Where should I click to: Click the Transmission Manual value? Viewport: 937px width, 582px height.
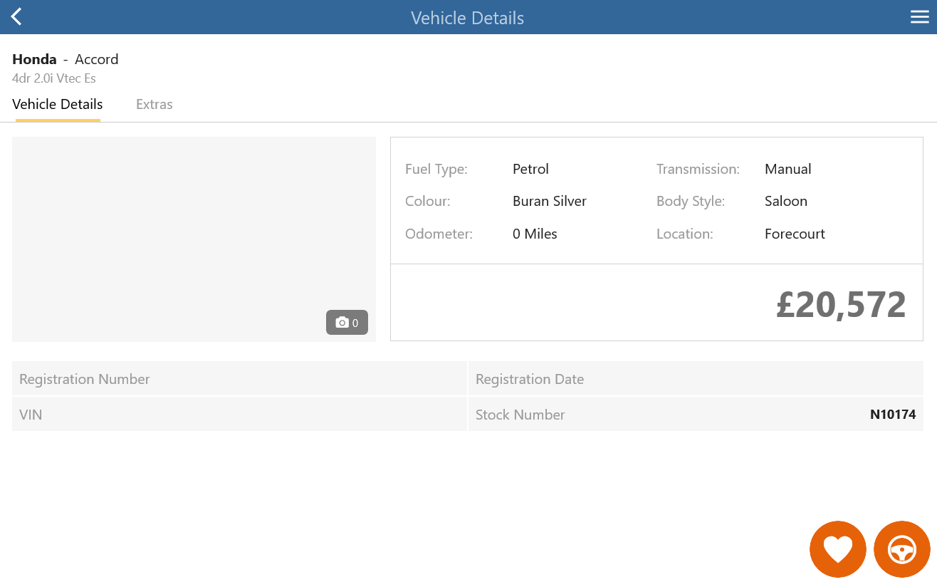click(x=788, y=169)
